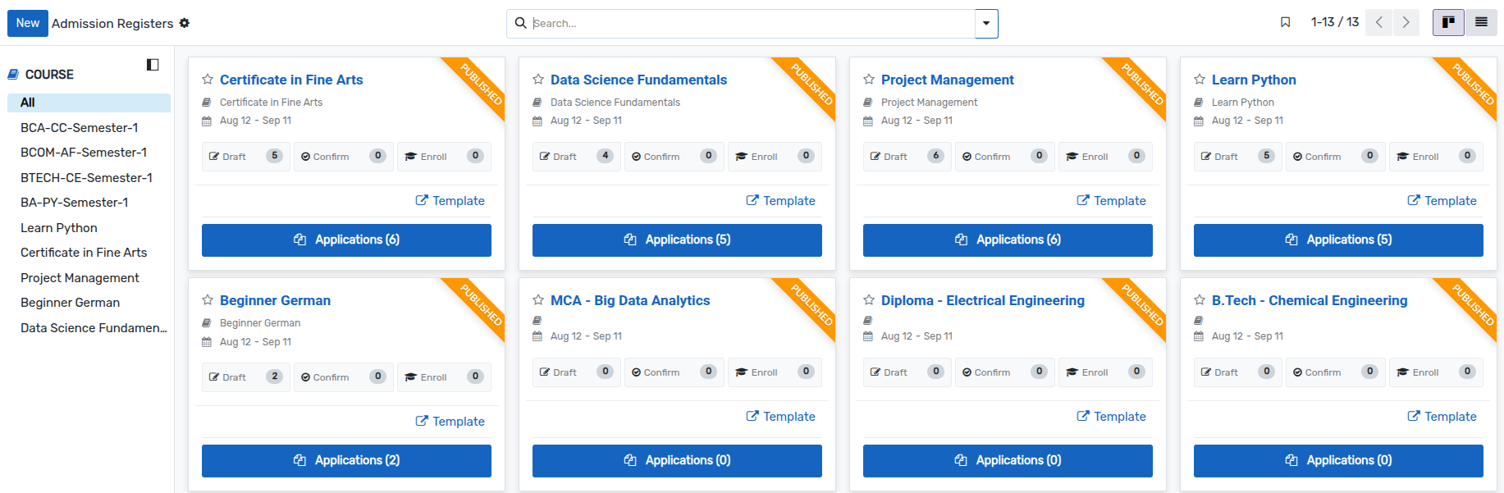
Task: Open Applications (5) for Data Science Fundamentals
Action: pyautogui.click(x=677, y=240)
